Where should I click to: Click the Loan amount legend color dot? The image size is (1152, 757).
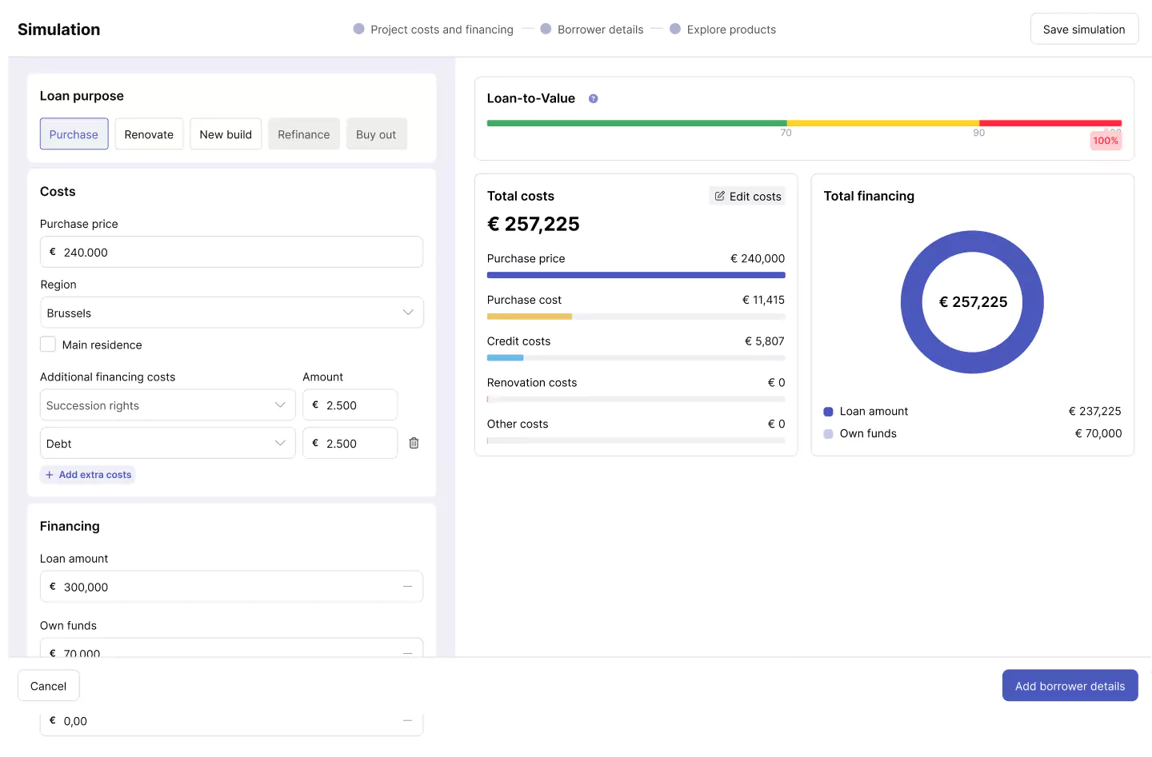(828, 412)
